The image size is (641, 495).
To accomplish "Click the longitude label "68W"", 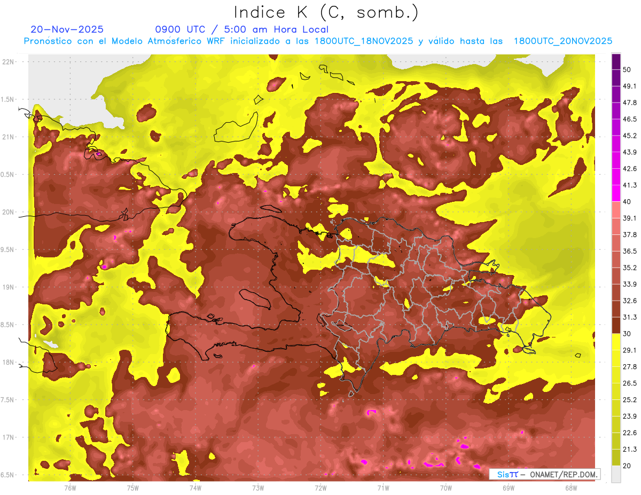I will tap(571, 488).
